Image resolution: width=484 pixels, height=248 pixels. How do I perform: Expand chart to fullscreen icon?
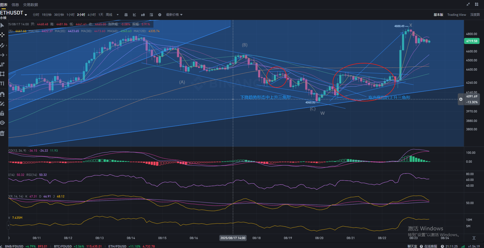(x=468, y=4)
